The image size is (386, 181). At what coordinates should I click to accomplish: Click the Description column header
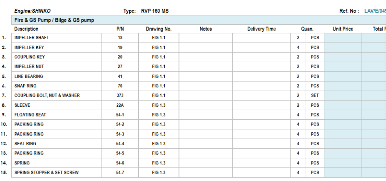point(26,29)
